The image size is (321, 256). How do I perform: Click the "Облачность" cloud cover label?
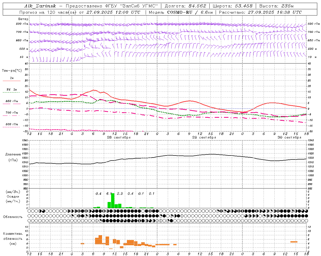pos(13,217)
